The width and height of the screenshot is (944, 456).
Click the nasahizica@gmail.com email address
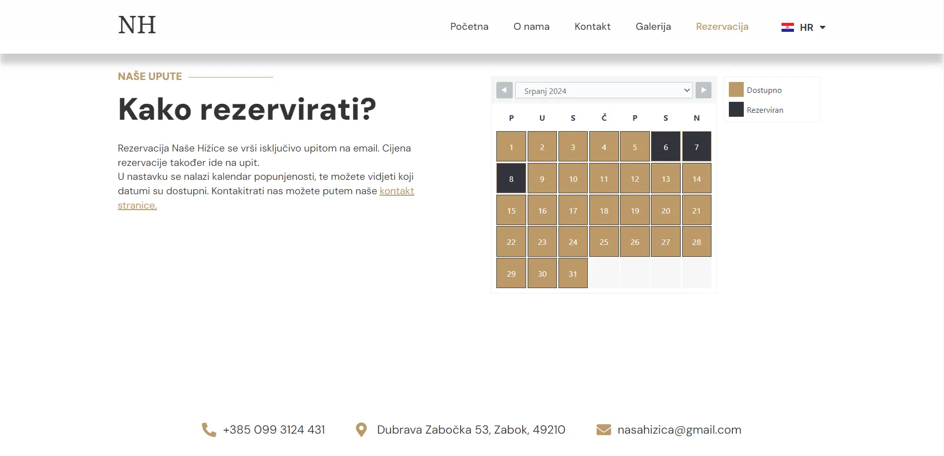(x=679, y=430)
